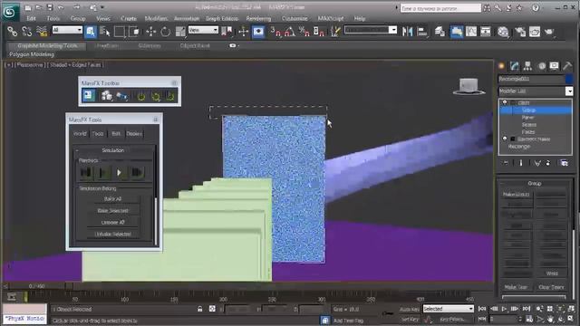The image size is (580, 326).
Task: Click the Mirror tool icon
Action: click(407, 32)
